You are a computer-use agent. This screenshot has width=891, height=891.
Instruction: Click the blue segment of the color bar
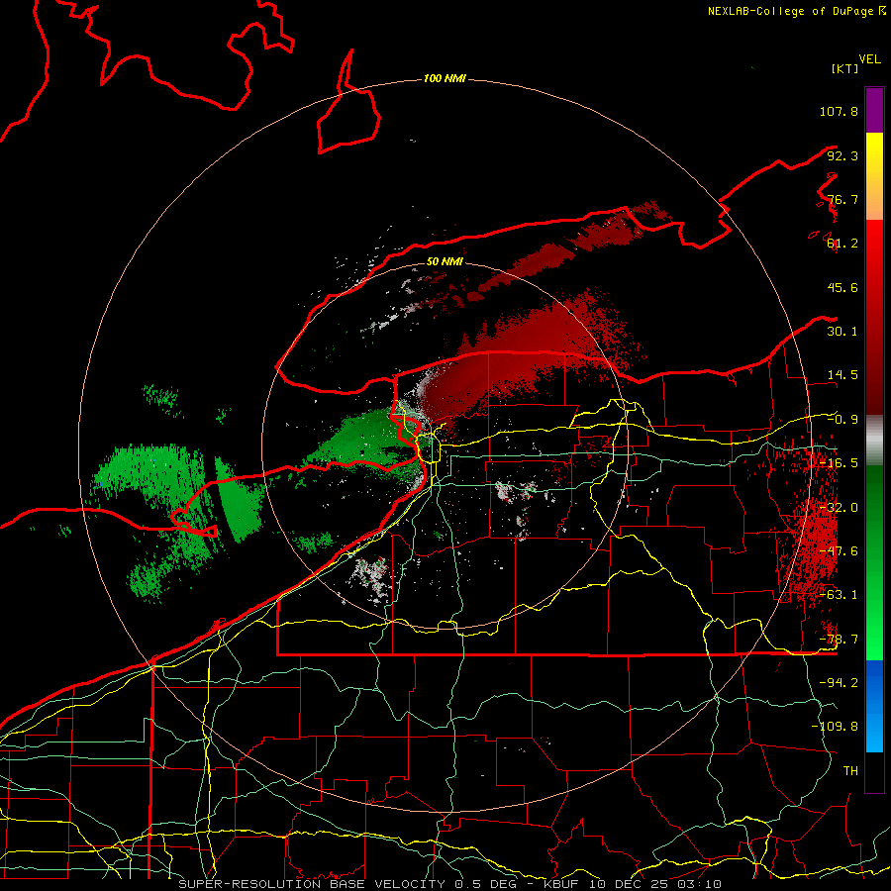(874, 706)
